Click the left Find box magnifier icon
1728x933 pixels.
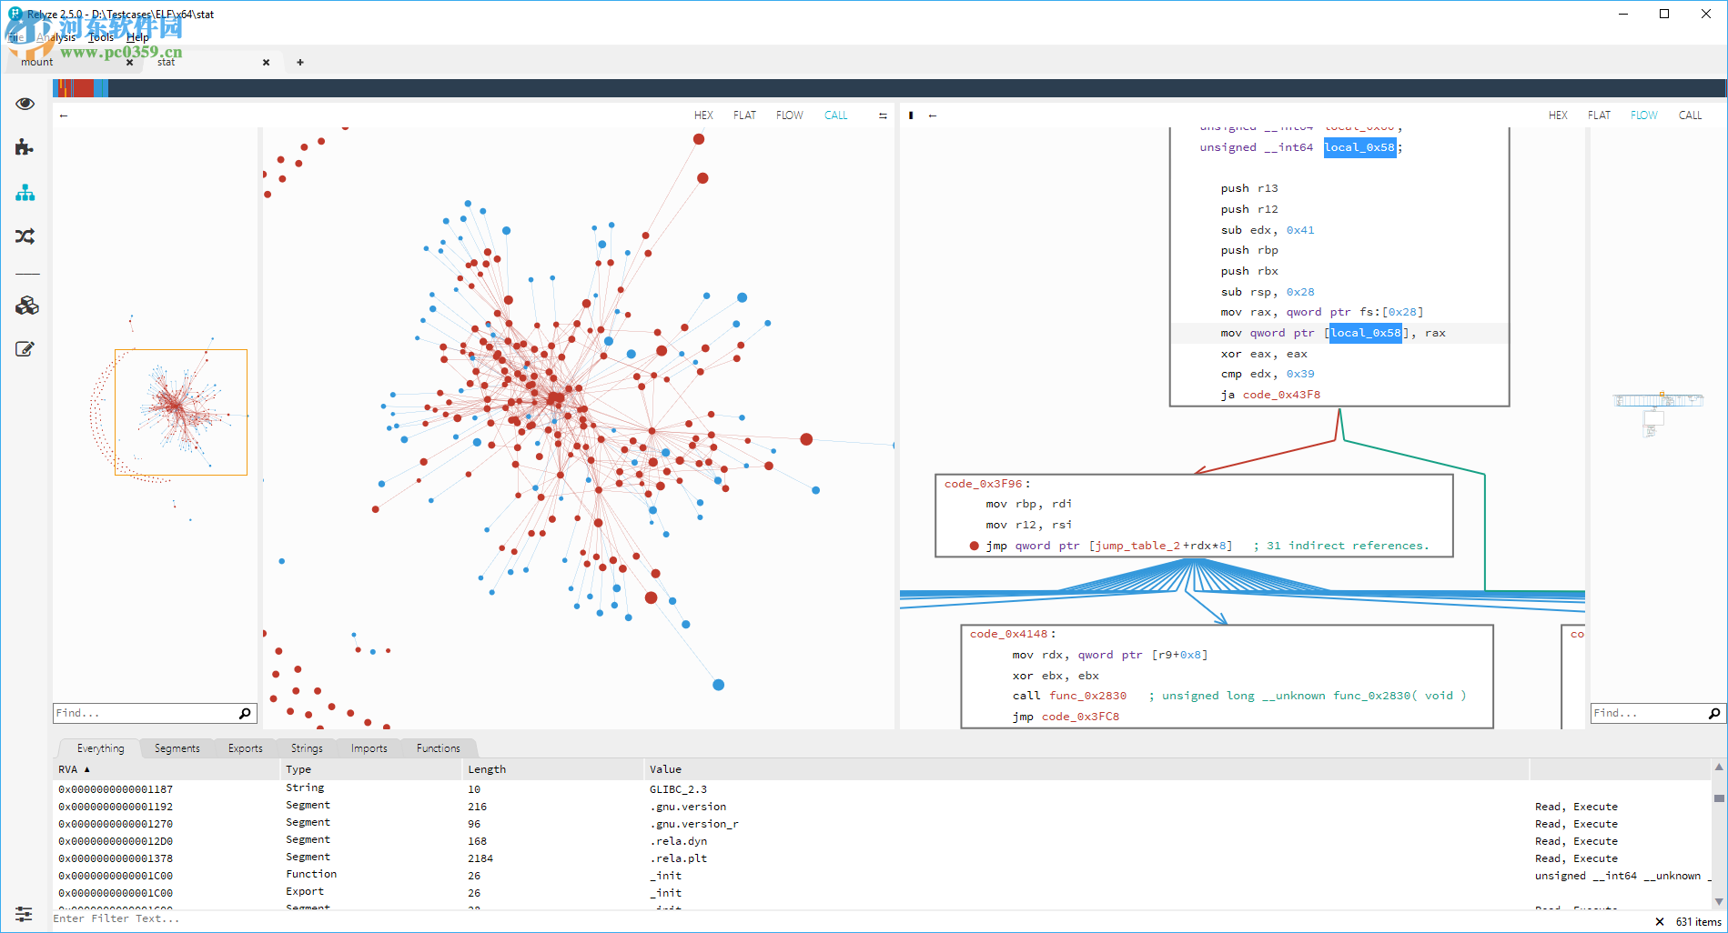(x=245, y=714)
